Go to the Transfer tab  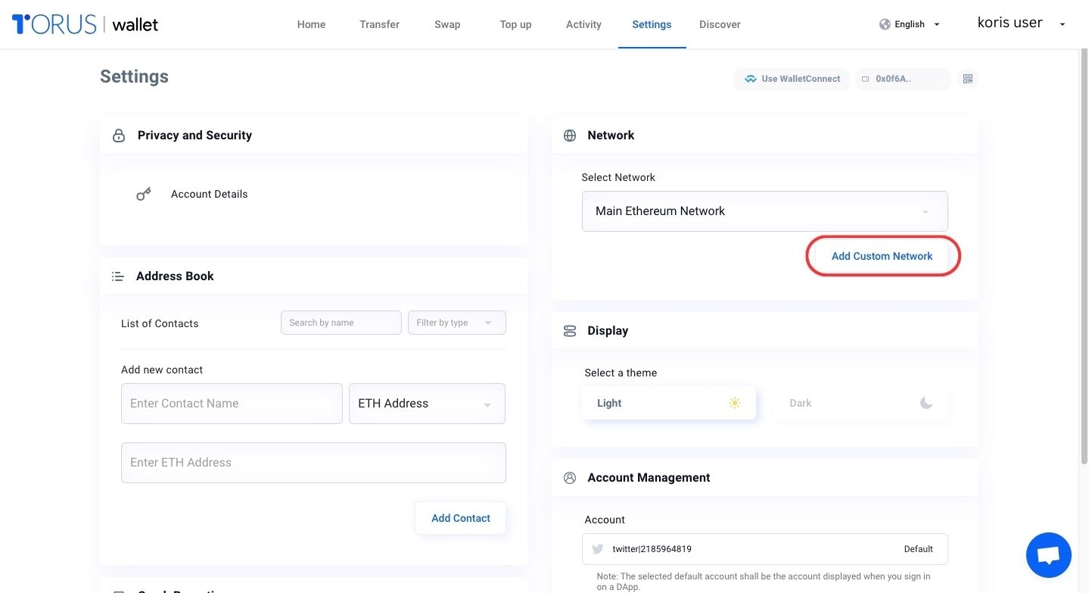[379, 24]
